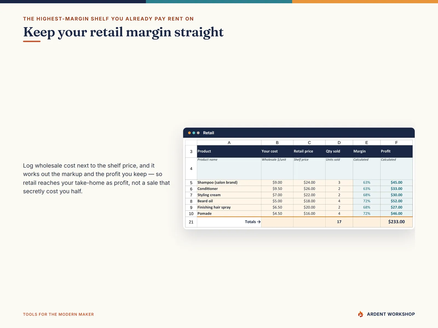Viewport: 438px width, 328px height.
Task: Click the $4.50 cost cell
Action: (277, 214)
